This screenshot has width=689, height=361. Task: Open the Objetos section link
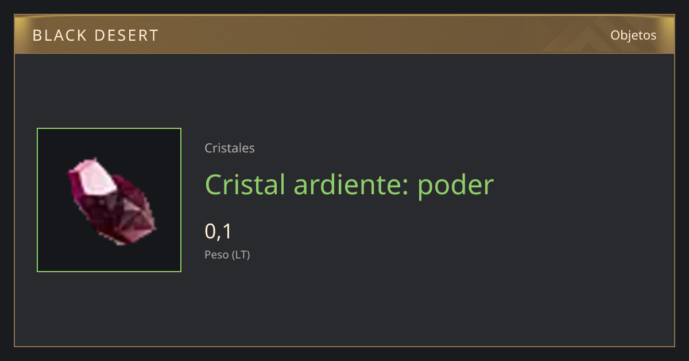pyautogui.click(x=633, y=35)
